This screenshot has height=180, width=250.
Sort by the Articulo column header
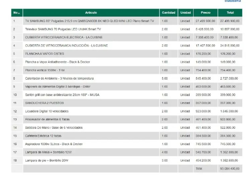pos(91,13)
